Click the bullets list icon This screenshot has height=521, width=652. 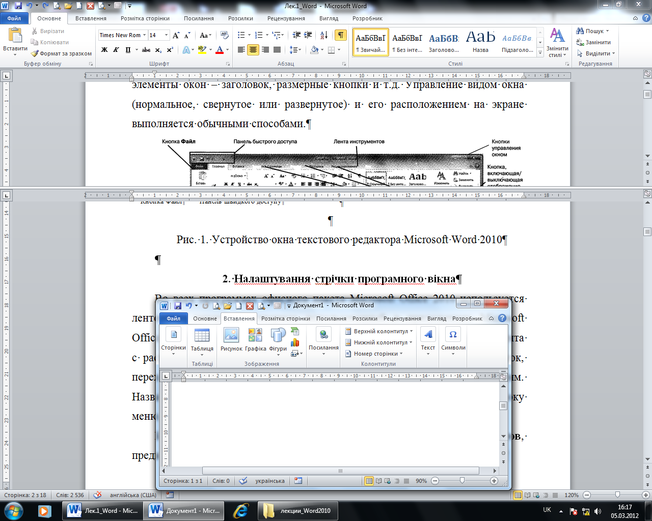click(x=241, y=35)
